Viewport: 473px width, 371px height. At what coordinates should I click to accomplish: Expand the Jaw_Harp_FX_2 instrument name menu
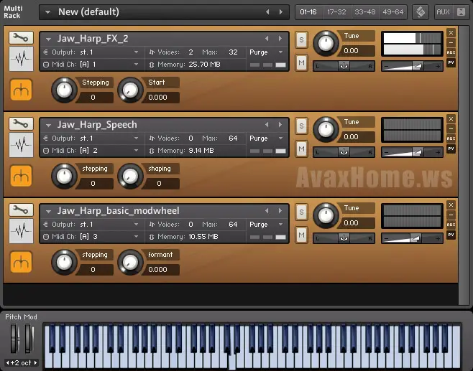click(x=48, y=39)
